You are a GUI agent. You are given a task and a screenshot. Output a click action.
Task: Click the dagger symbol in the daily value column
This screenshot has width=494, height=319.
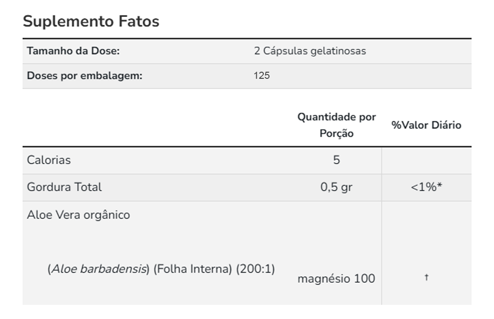(x=426, y=278)
